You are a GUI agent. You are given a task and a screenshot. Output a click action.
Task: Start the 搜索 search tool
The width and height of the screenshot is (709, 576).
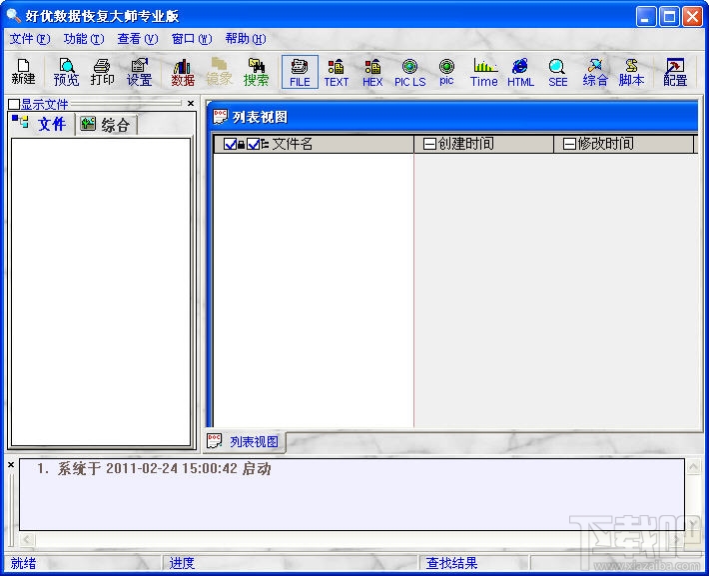256,72
